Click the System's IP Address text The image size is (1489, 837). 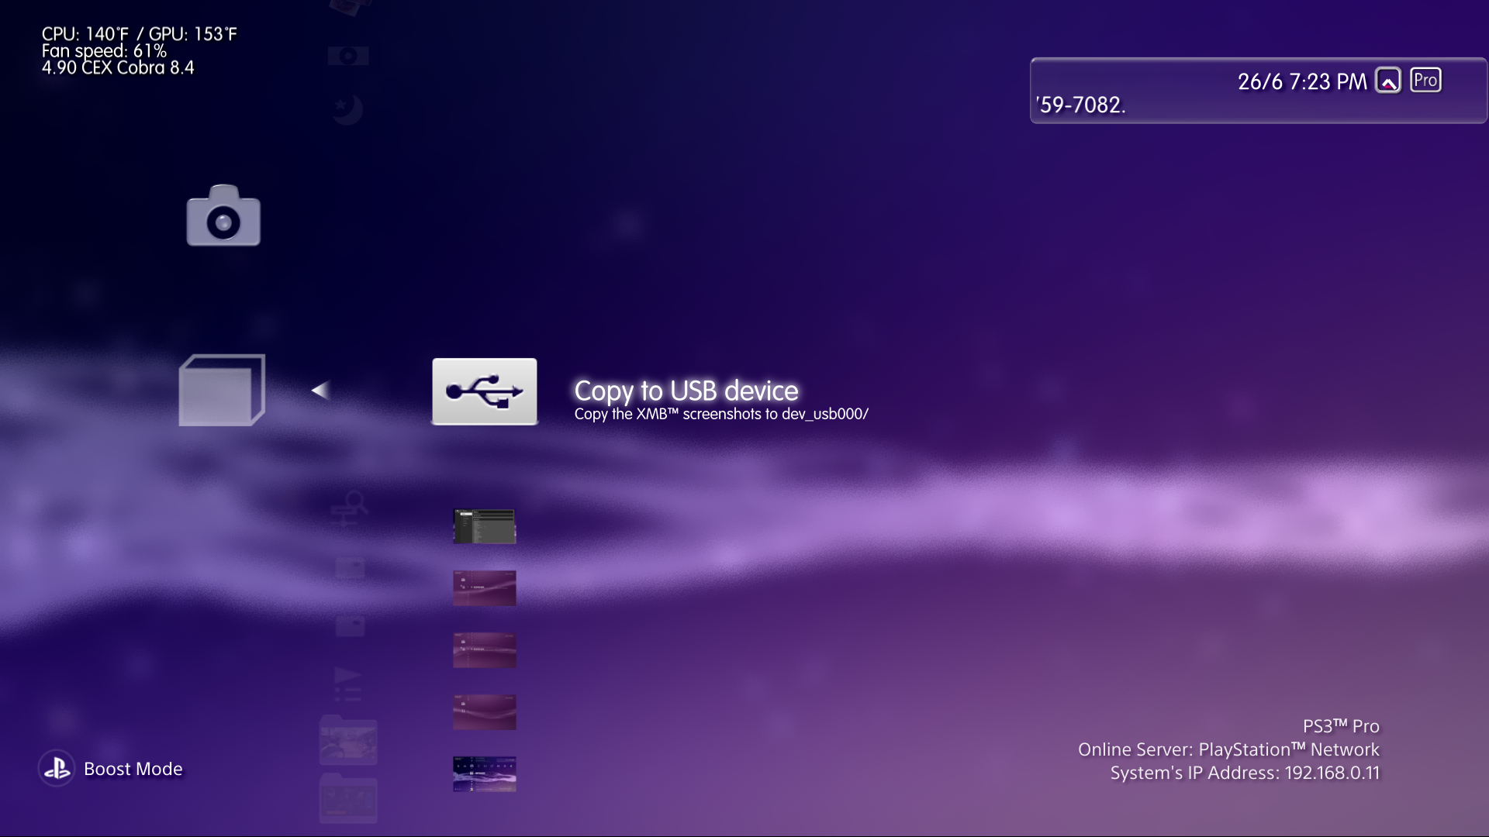pos(1244,772)
